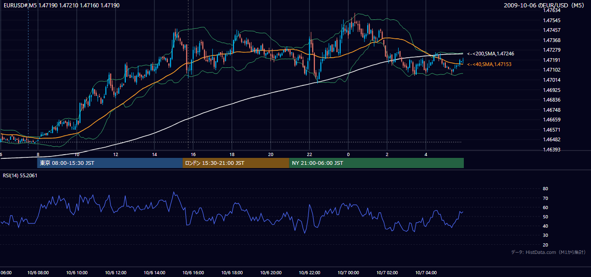This screenshot has width=591, height=277.
Task: Click price axis value 1.46748
Action: [x=552, y=110]
